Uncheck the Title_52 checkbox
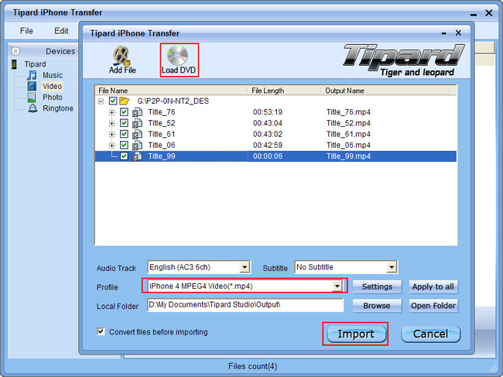Screen dimensions: 503x377 pyautogui.click(x=124, y=123)
